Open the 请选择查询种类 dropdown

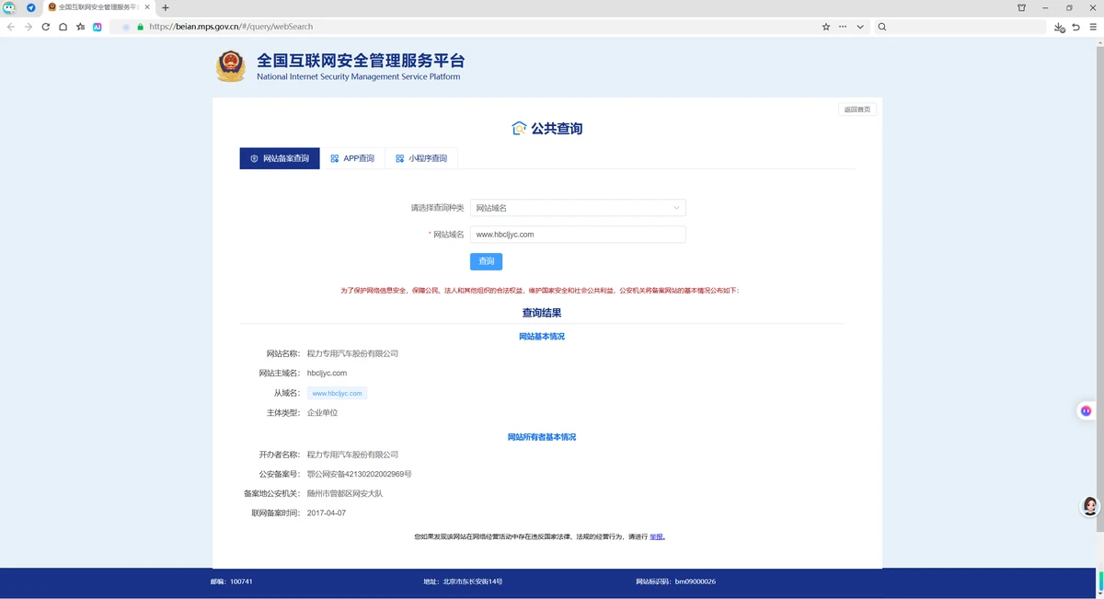click(x=578, y=208)
